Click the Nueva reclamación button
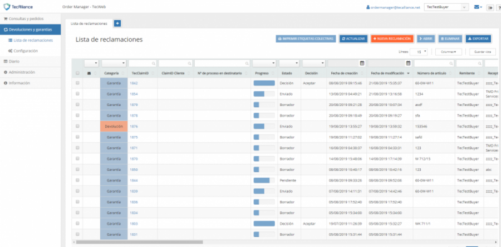The image size is (501, 247). tap(392, 38)
